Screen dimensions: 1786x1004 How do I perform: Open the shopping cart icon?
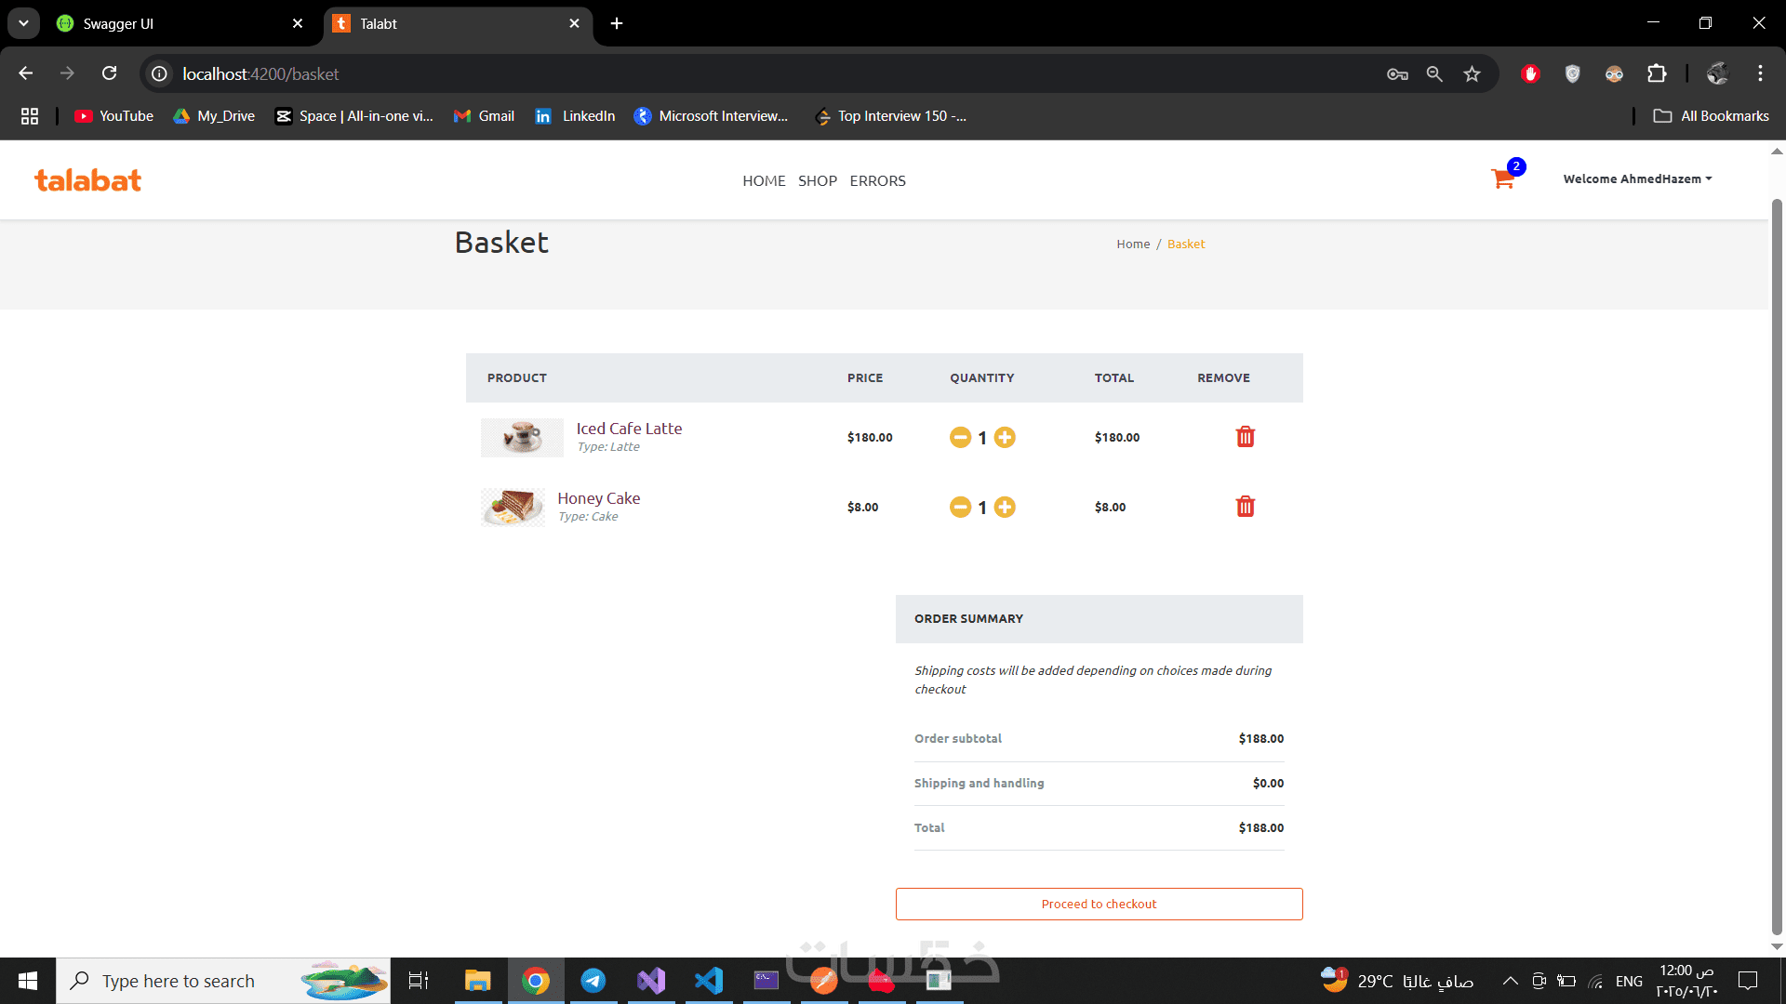(1502, 178)
